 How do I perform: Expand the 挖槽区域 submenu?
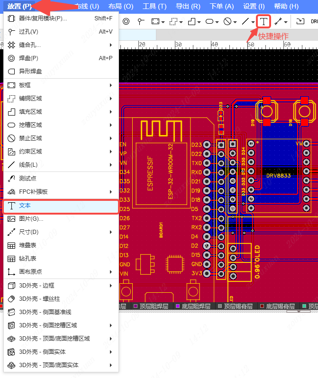[61, 125]
